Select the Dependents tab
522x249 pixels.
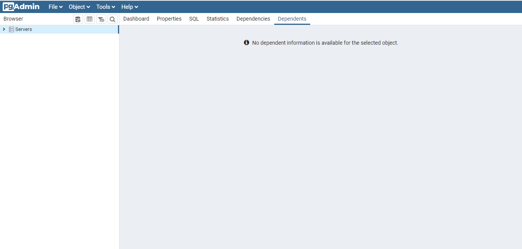(292, 19)
